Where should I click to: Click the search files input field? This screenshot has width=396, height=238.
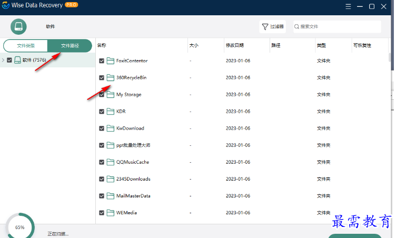[x=337, y=26]
